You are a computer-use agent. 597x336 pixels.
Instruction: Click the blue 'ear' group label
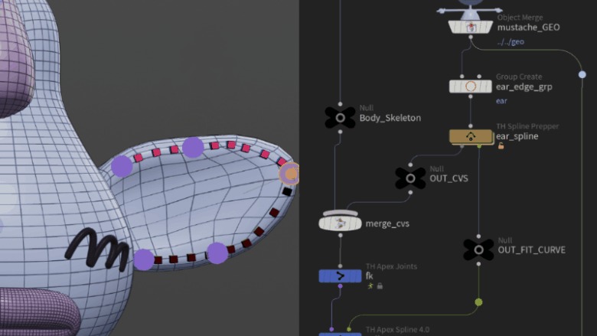click(x=501, y=101)
